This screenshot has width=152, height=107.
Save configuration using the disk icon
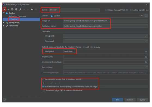pos(16,10)
